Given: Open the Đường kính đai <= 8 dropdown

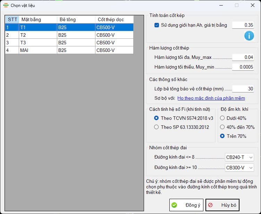Looking at the screenshot, I should tap(239, 157).
